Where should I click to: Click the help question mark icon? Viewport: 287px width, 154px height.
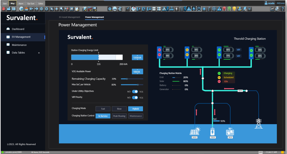(x=282, y=8)
